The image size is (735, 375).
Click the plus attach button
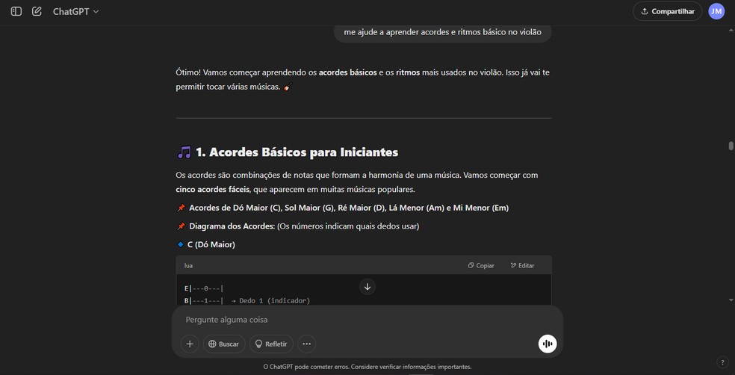190,344
